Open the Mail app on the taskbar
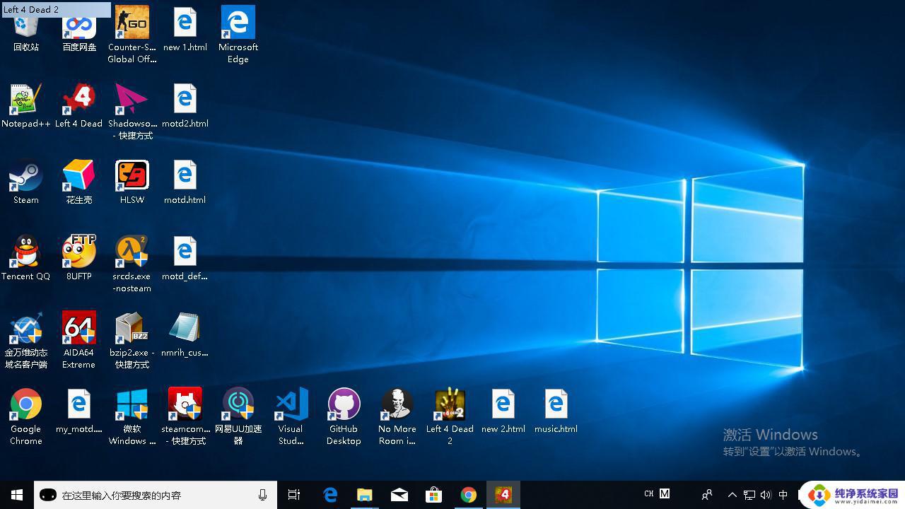Screen dimensions: 905x509 click(x=399, y=495)
